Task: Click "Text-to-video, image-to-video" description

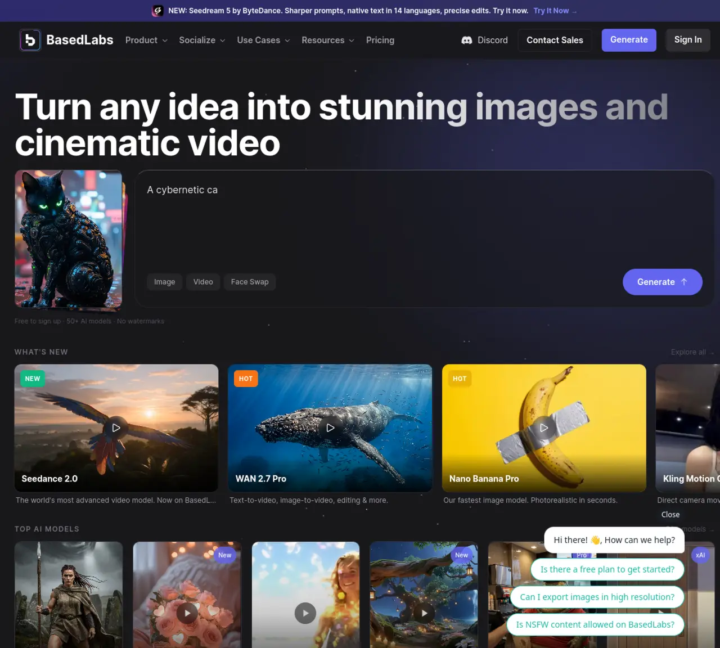Action: (309, 500)
